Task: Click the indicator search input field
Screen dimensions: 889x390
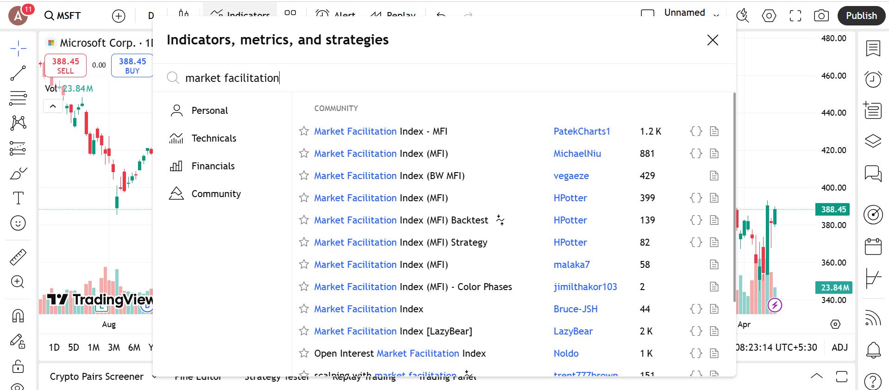Action: (444, 78)
